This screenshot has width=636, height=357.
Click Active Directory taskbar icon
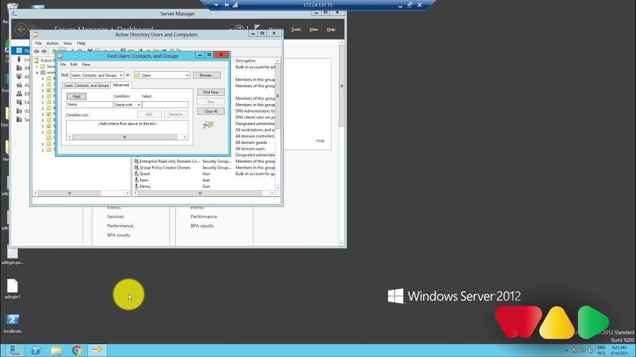[97, 351]
